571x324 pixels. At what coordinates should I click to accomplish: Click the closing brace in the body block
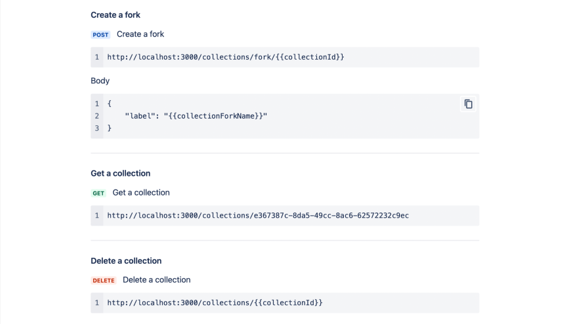point(110,128)
